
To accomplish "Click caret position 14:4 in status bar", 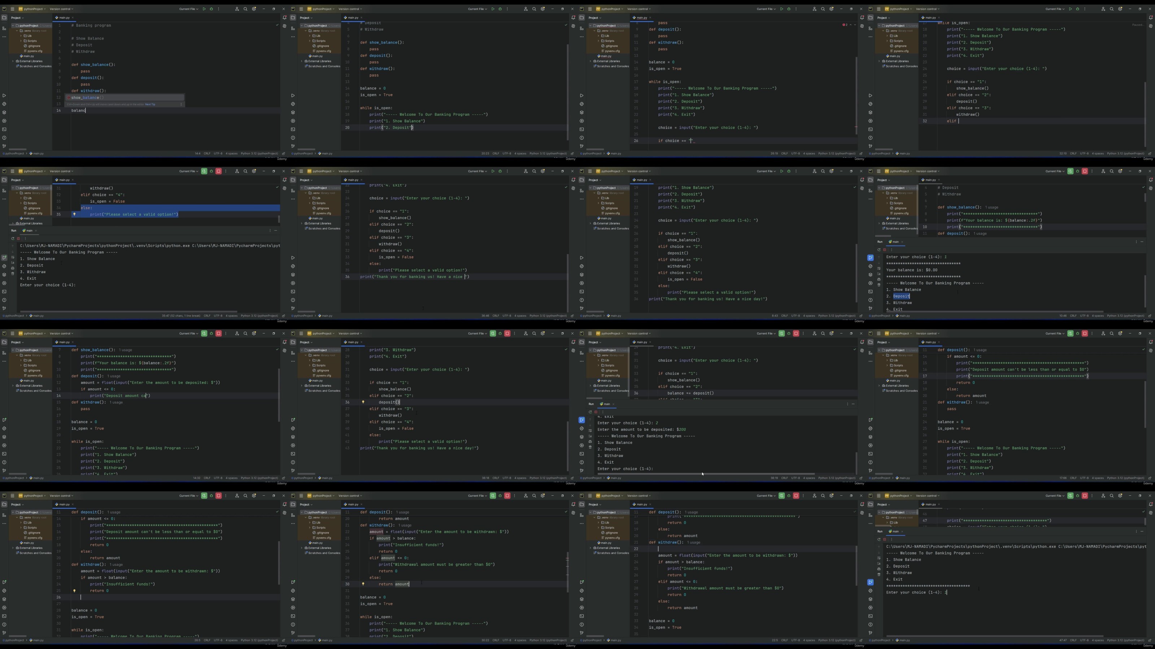I will tap(197, 154).
